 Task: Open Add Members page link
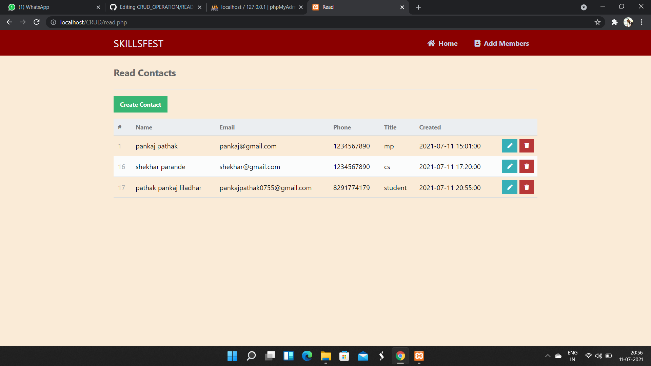tap(501, 43)
